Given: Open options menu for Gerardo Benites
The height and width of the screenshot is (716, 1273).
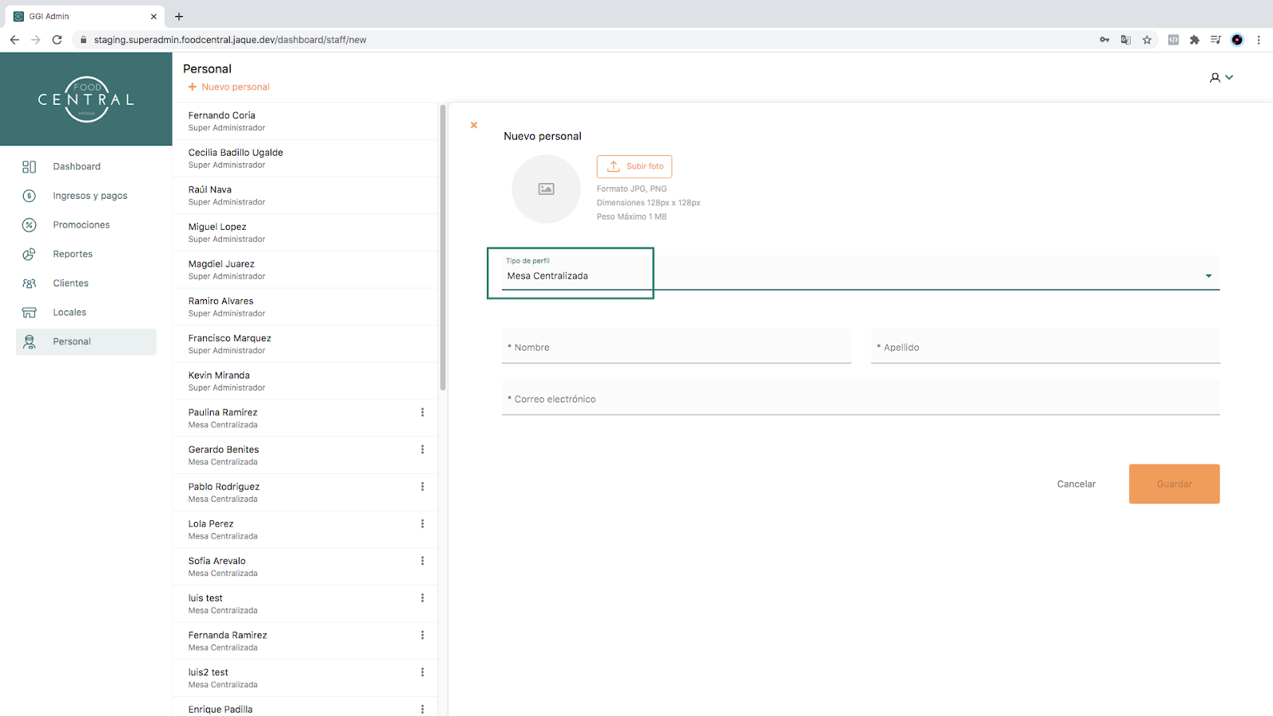Looking at the screenshot, I should point(422,449).
